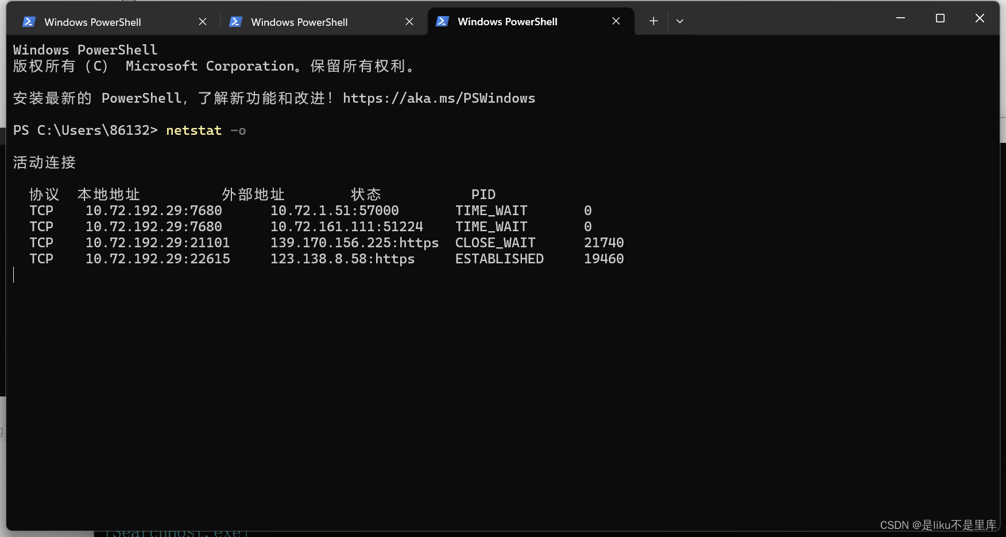Click the Windows PowerShell banner text
Image resolution: width=1006 pixels, height=537 pixels.
click(x=86, y=50)
